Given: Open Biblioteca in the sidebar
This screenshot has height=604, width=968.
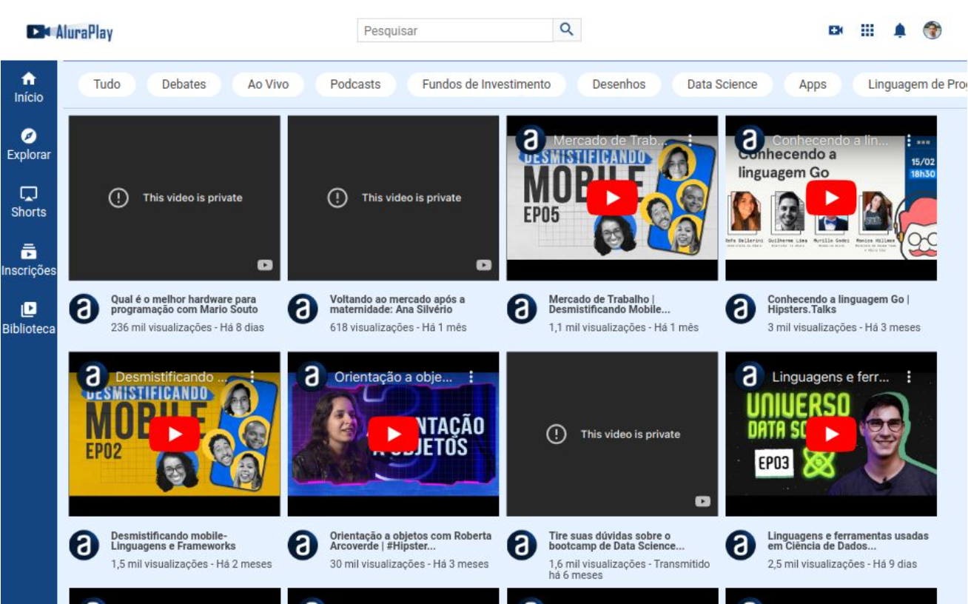Looking at the screenshot, I should click(x=29, y=318).
